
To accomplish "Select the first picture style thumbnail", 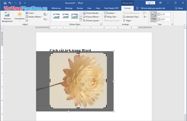I will pos(56,16).
